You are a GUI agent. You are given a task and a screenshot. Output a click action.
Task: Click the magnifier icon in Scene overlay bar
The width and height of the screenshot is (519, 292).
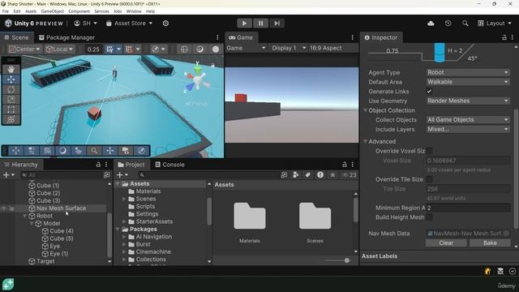click(94, 151)
